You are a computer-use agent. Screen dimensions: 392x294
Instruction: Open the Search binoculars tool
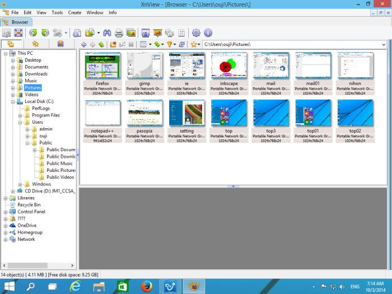(106, 33)
